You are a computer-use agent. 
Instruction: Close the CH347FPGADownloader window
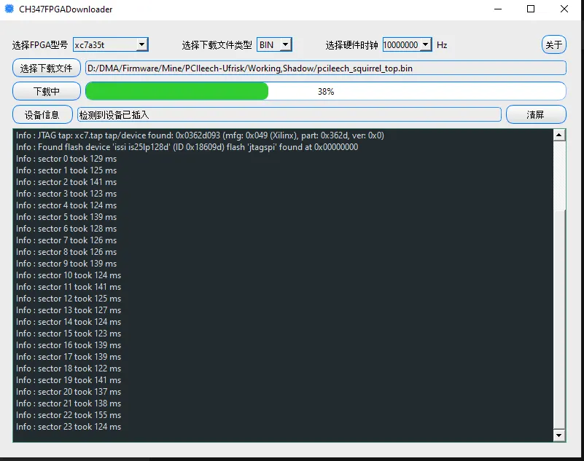click(x=564, y=9)
